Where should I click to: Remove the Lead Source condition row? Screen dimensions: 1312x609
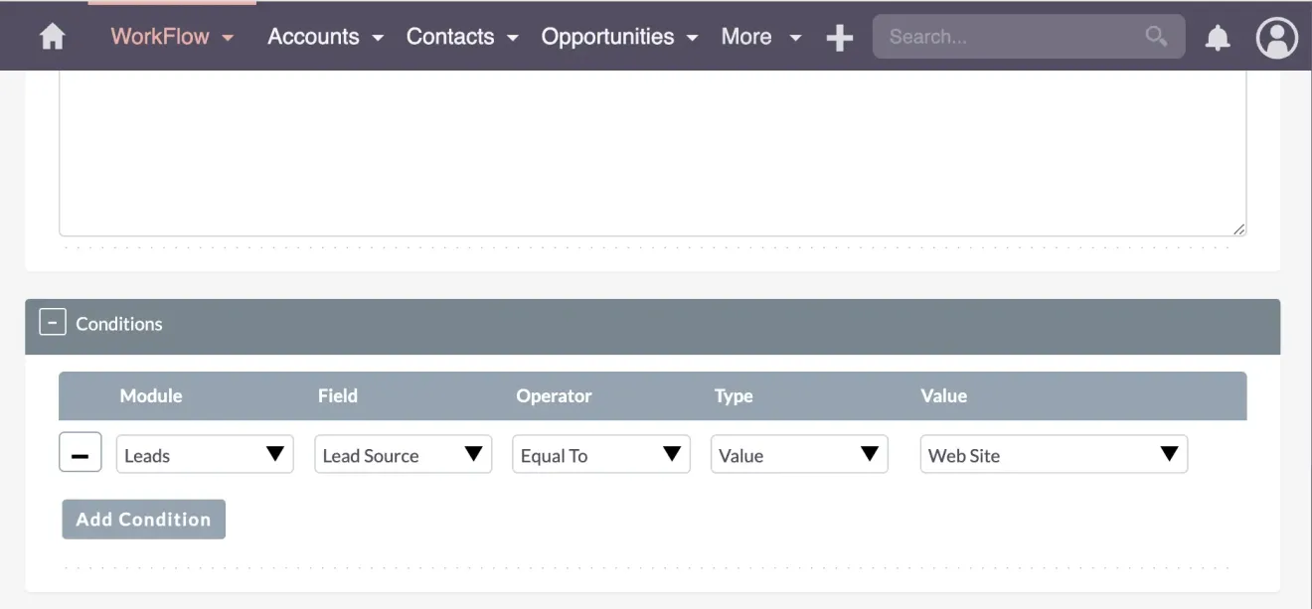click(x=80, y=452)
